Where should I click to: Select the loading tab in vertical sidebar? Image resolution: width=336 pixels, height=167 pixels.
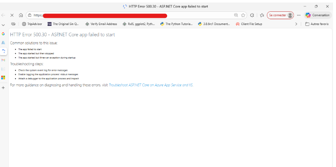coord(3,51)
